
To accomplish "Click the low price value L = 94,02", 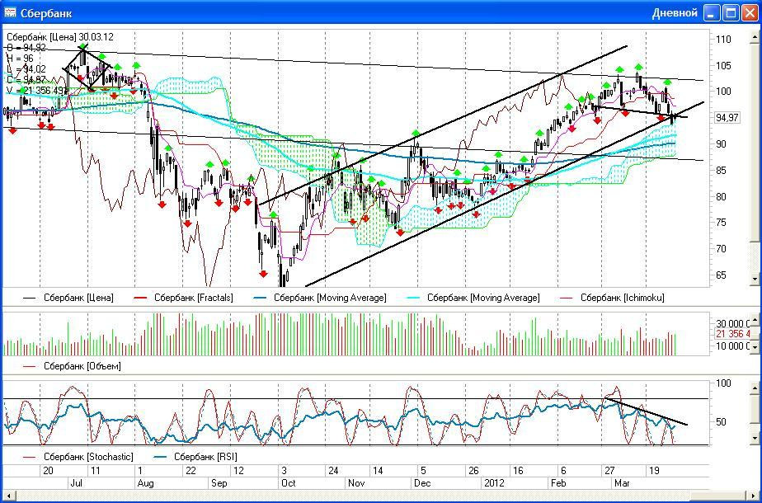I will [26, 69].
